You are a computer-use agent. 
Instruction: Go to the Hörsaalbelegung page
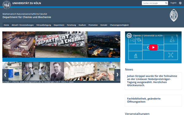[44, 25]
